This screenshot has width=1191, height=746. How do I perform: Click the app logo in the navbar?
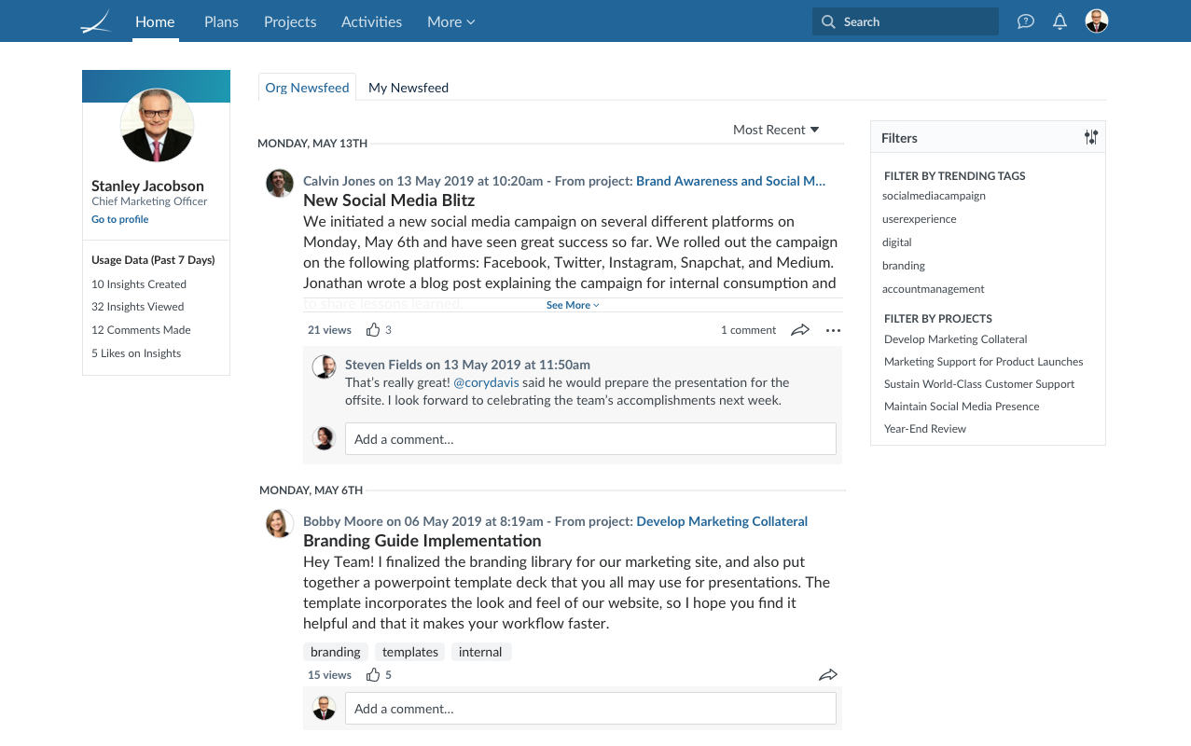[96, 21]
